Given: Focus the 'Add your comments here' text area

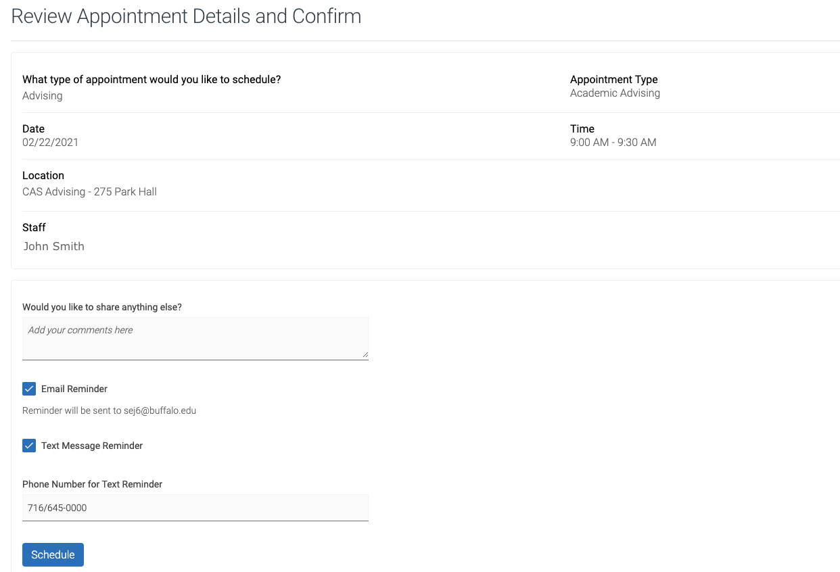Looking at the screenshot, I should click(195, 337).
